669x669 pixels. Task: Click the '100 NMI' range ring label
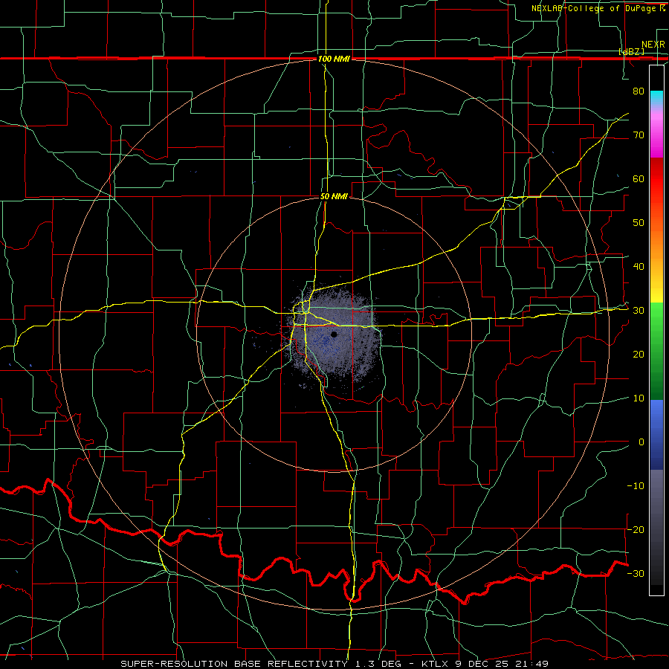pos(334,59)
